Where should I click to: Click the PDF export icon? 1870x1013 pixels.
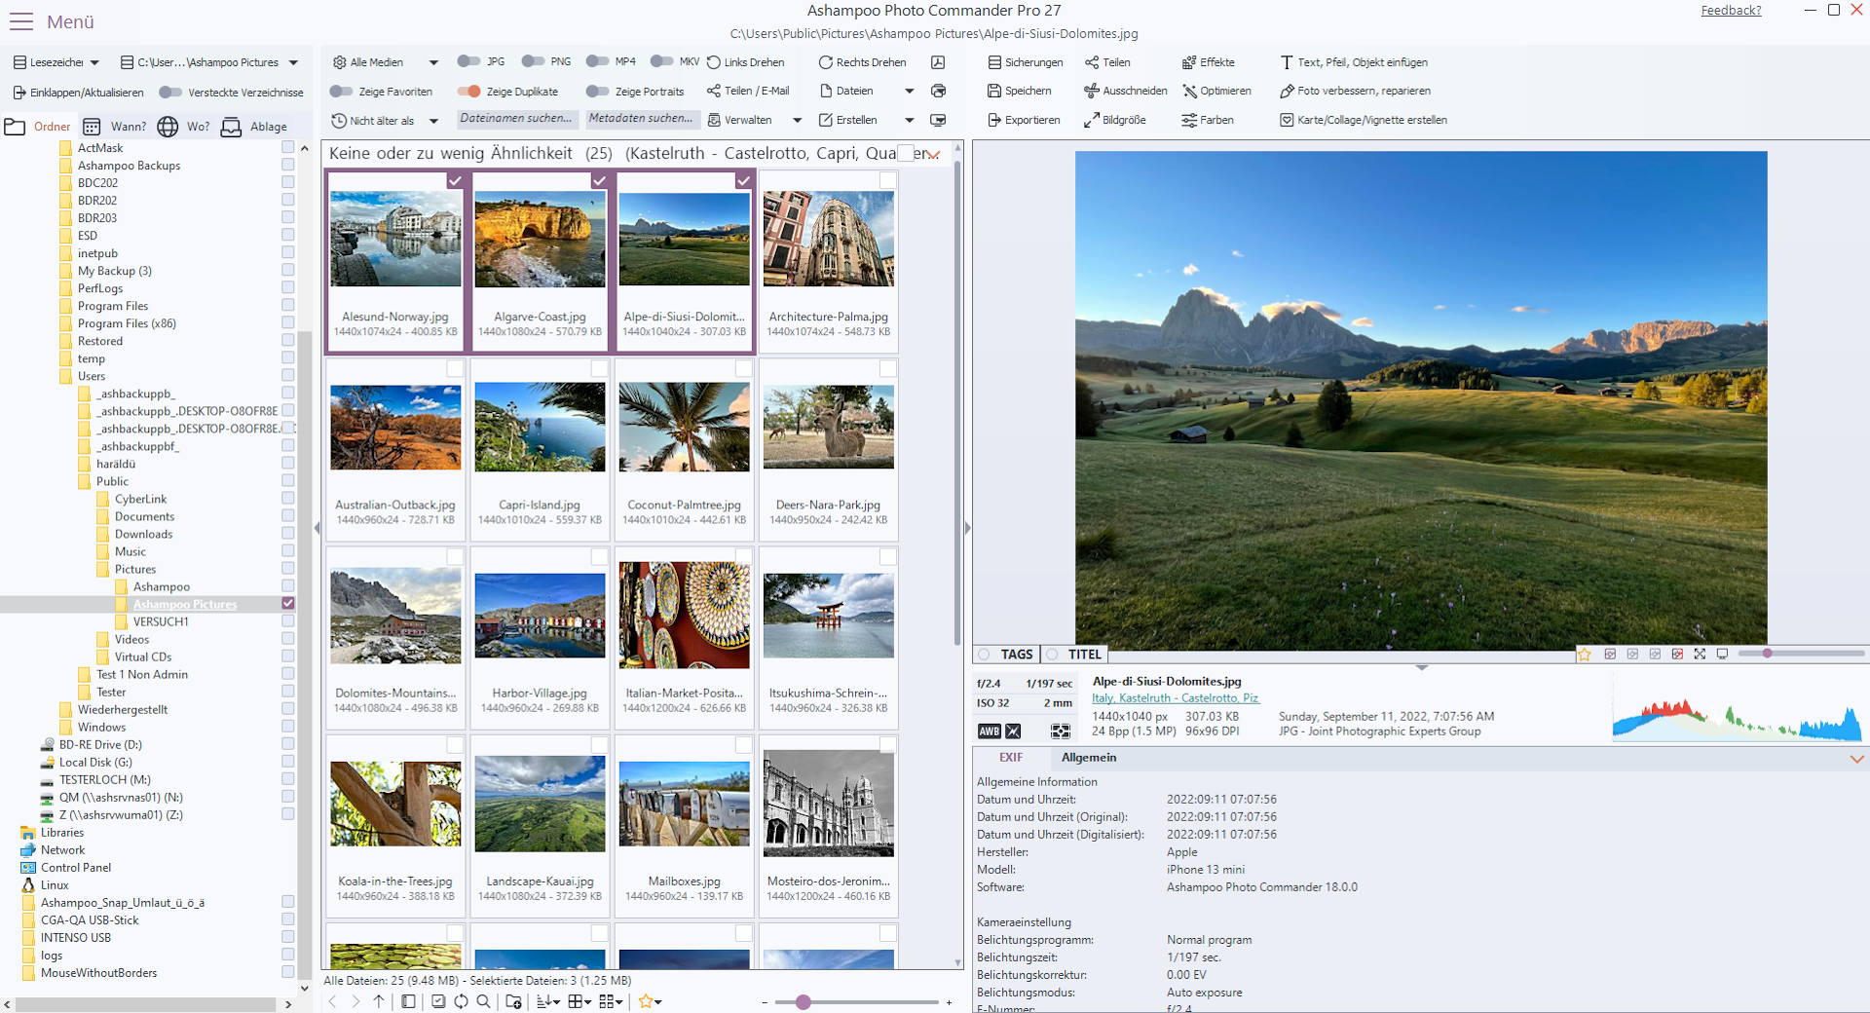938,62
